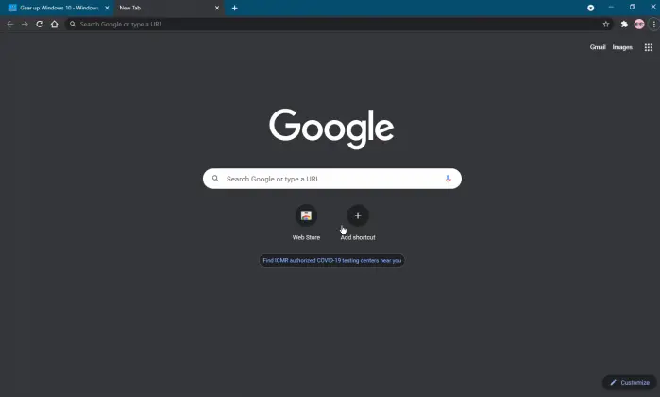Minimize the Chrome window

pyautogui.click(x=611, y=7)
